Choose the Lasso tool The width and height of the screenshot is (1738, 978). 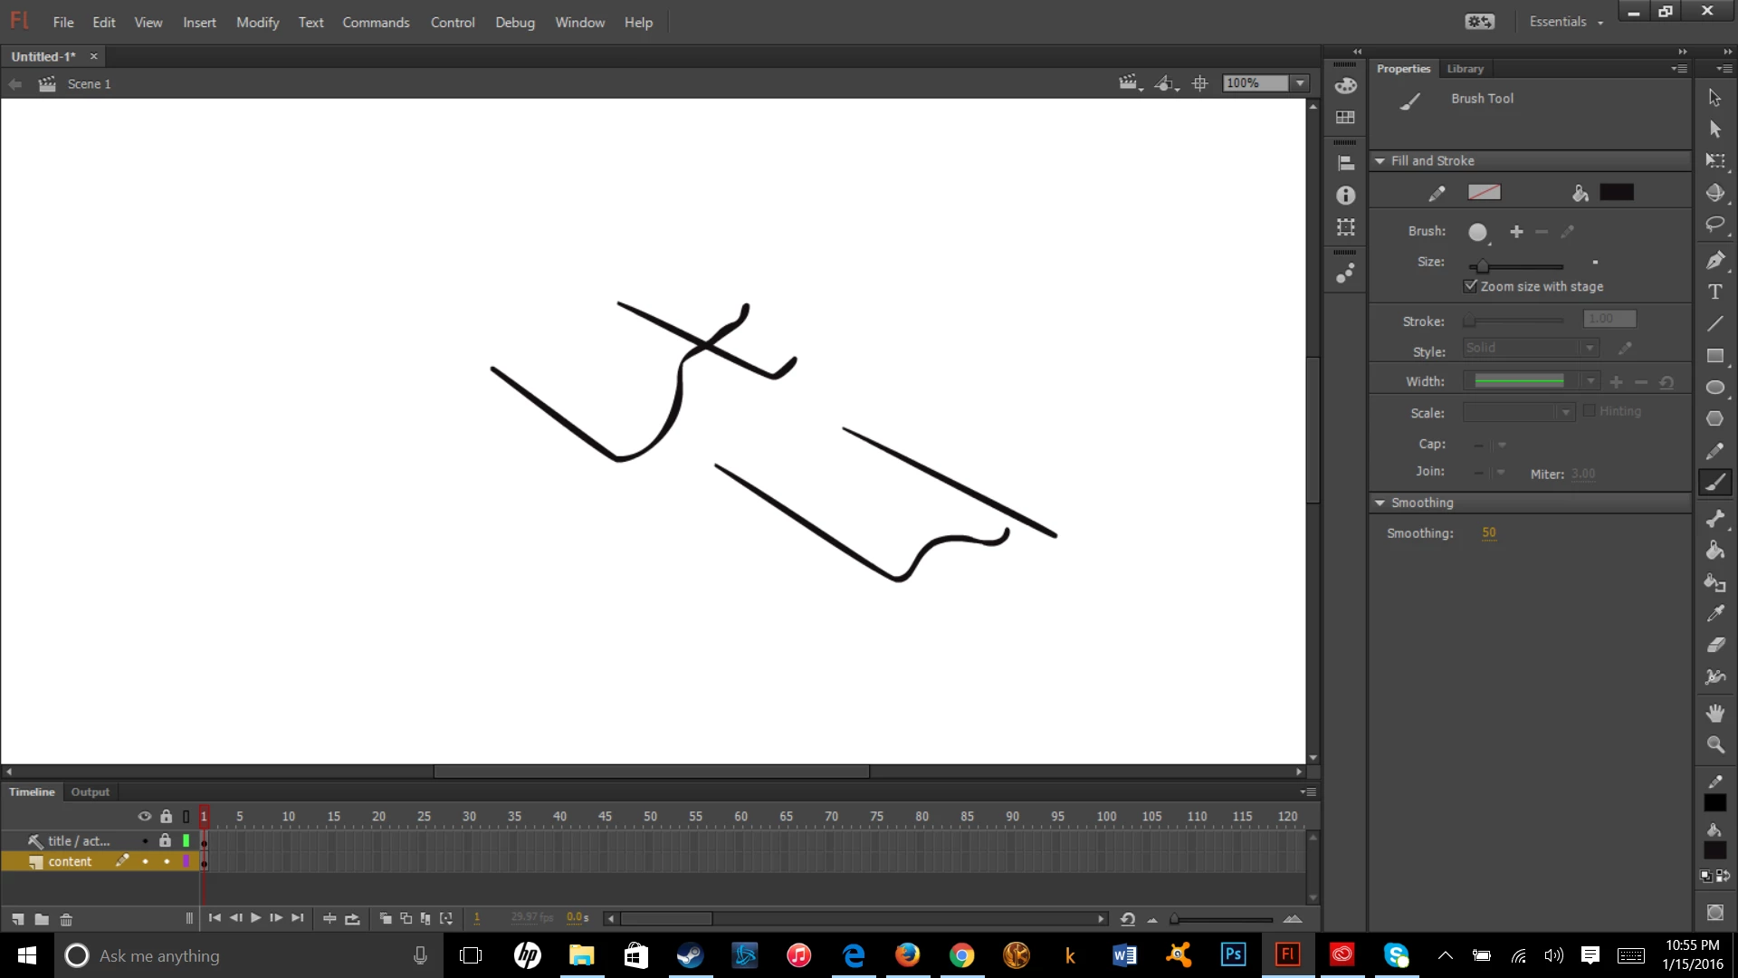point(1714,225)
